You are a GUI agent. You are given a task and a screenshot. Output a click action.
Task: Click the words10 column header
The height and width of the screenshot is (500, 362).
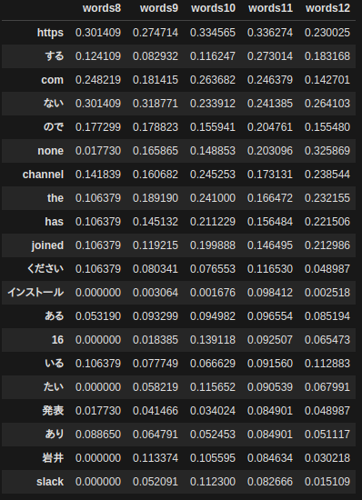click(213, 8)
